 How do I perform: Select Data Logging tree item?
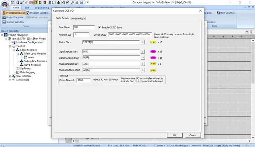27,72
